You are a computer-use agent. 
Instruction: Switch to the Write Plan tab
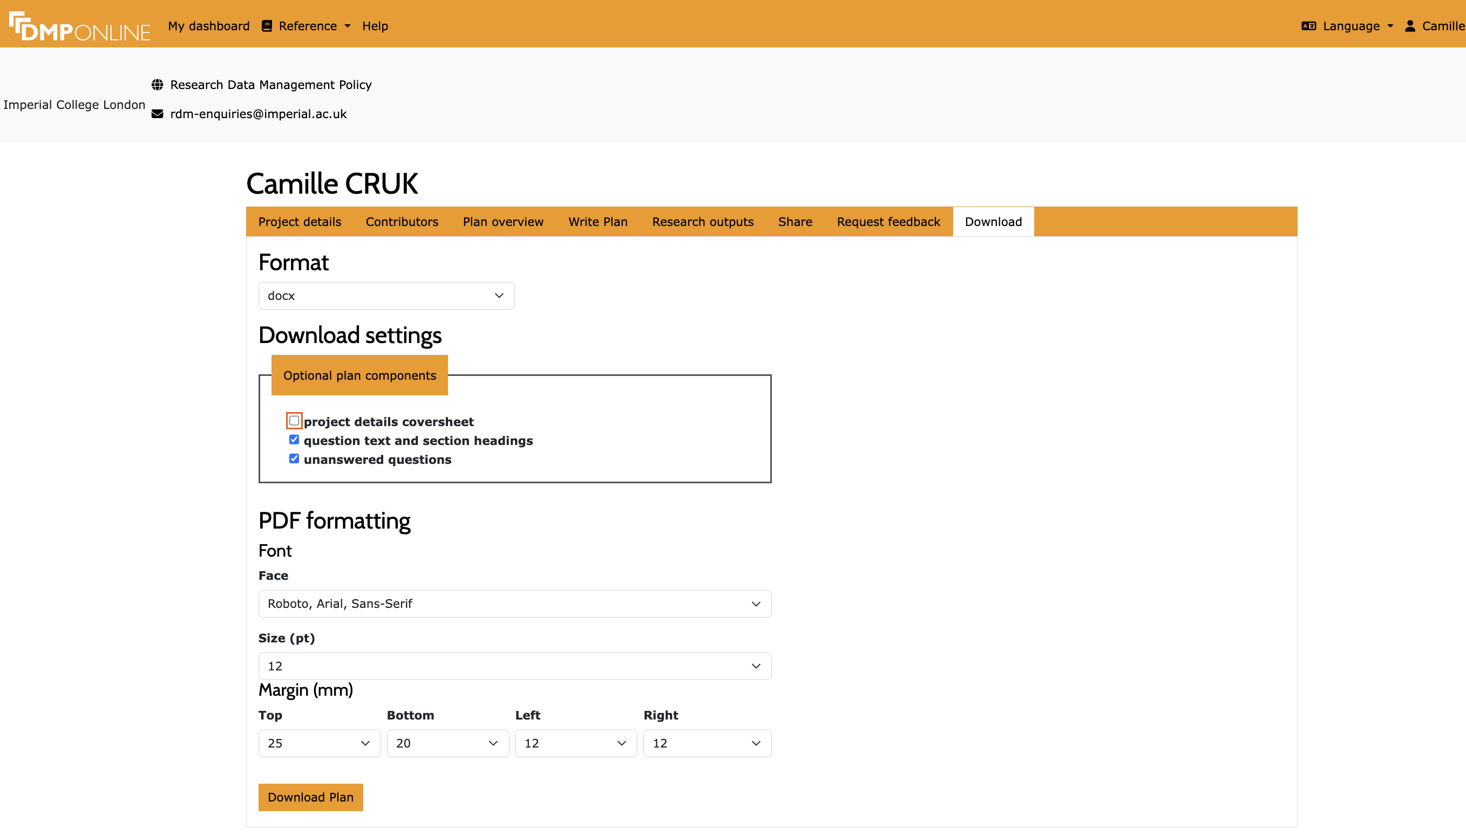pos(598,222)
